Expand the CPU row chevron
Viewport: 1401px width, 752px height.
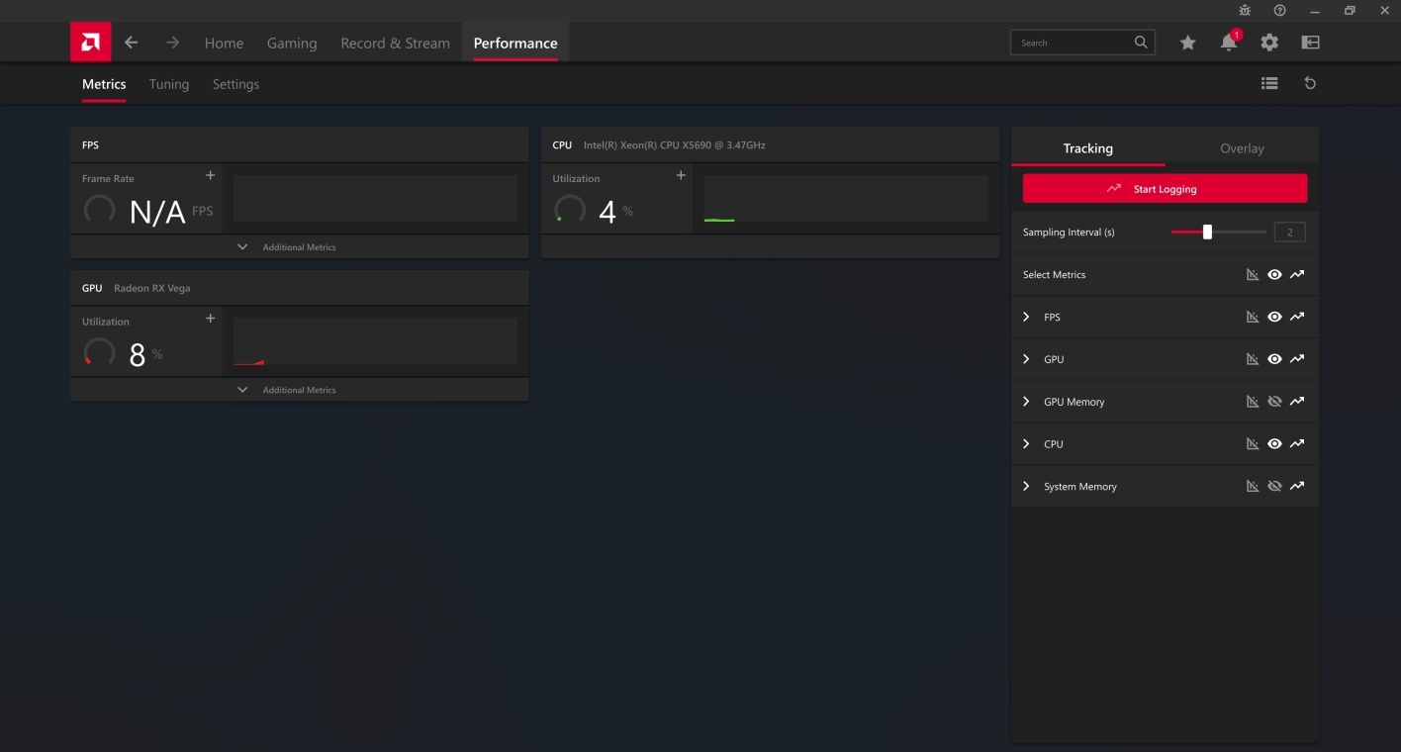click(1026, 443)
